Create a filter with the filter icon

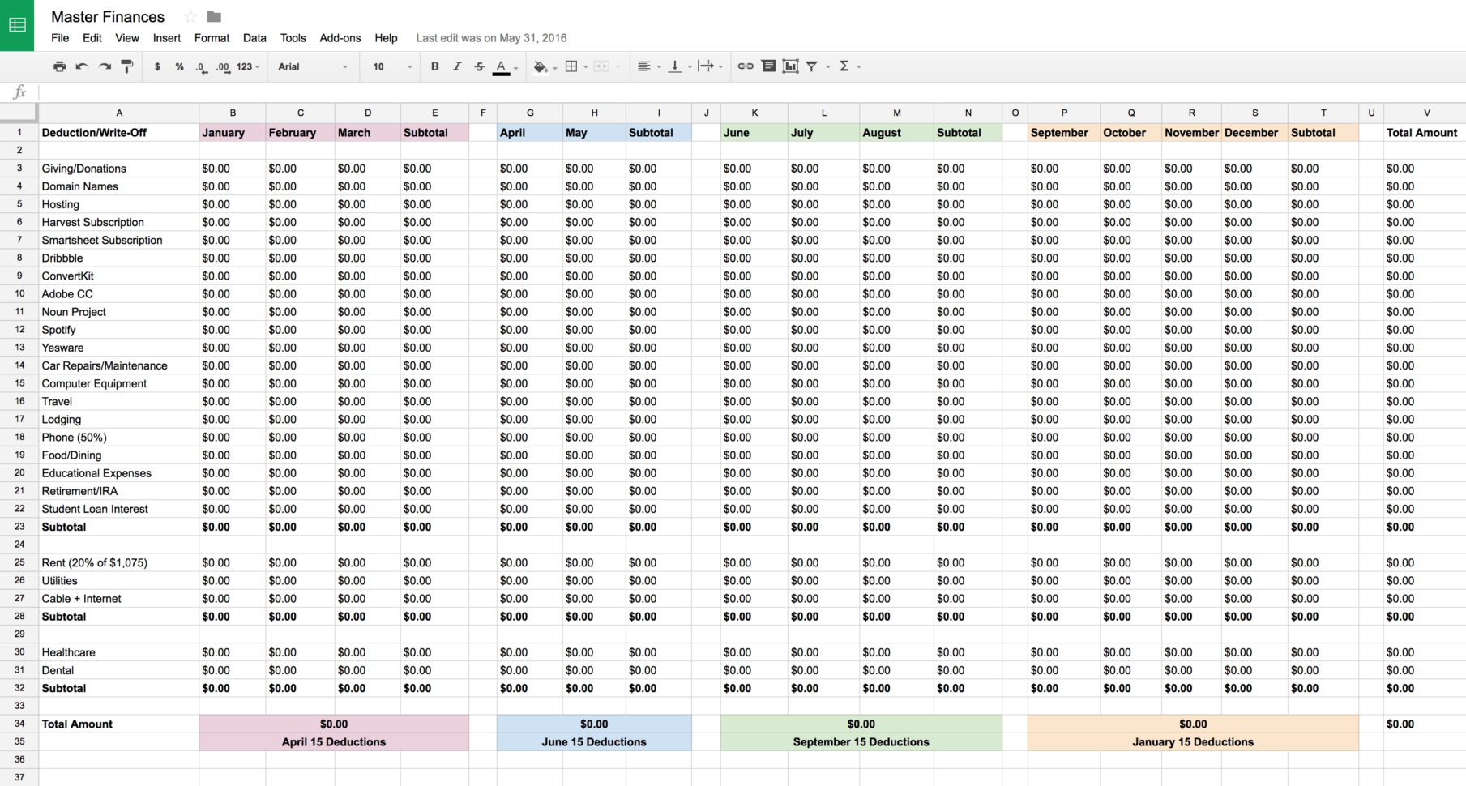pos(813,66)
